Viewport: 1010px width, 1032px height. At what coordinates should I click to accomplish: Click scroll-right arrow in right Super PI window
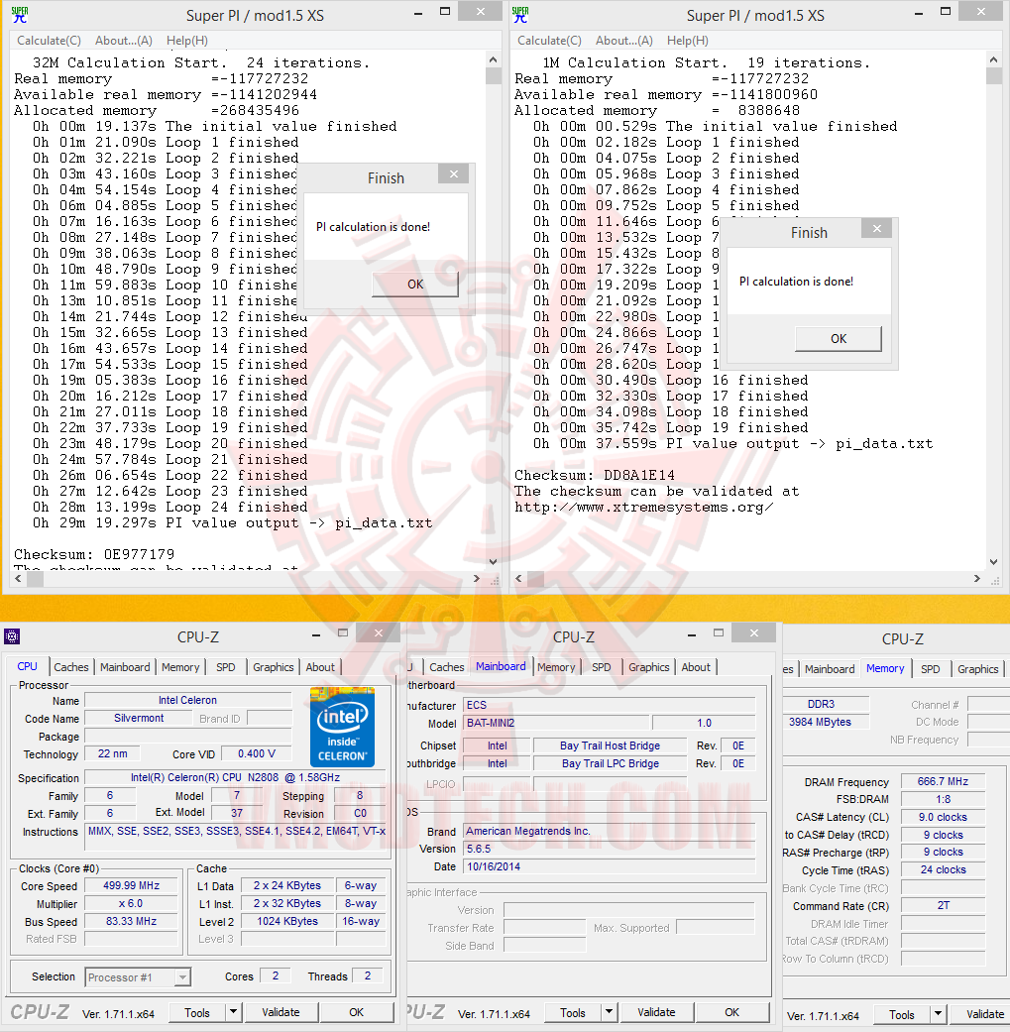pos(977,579)
